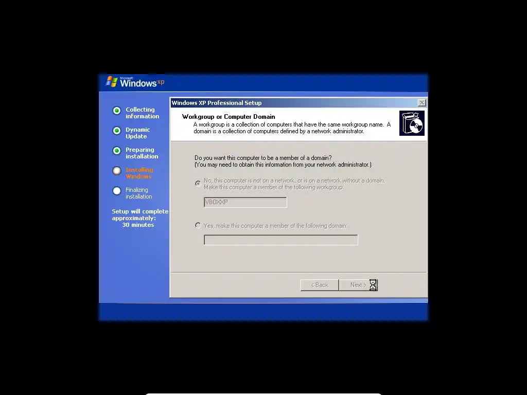
Task: Click the 'Workgroup or Computer Domain' heading
Action: click(229, 117)
